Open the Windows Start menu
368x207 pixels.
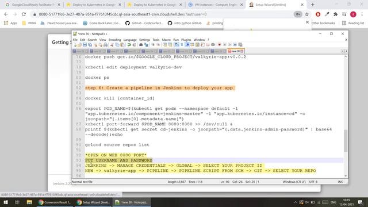[5, 202]
